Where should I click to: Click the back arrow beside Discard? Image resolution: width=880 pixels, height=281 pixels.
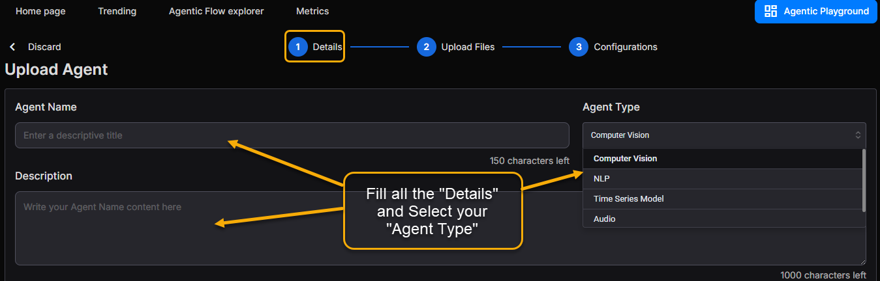click(12, 47)
